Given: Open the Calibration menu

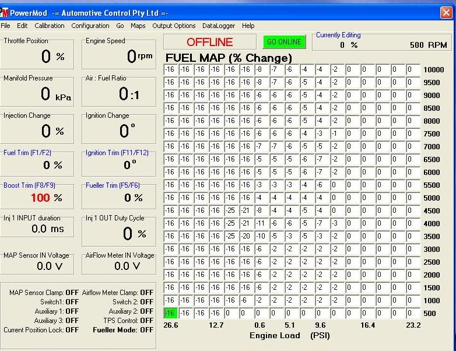Looking at the screenshot, I should [50, 26].
